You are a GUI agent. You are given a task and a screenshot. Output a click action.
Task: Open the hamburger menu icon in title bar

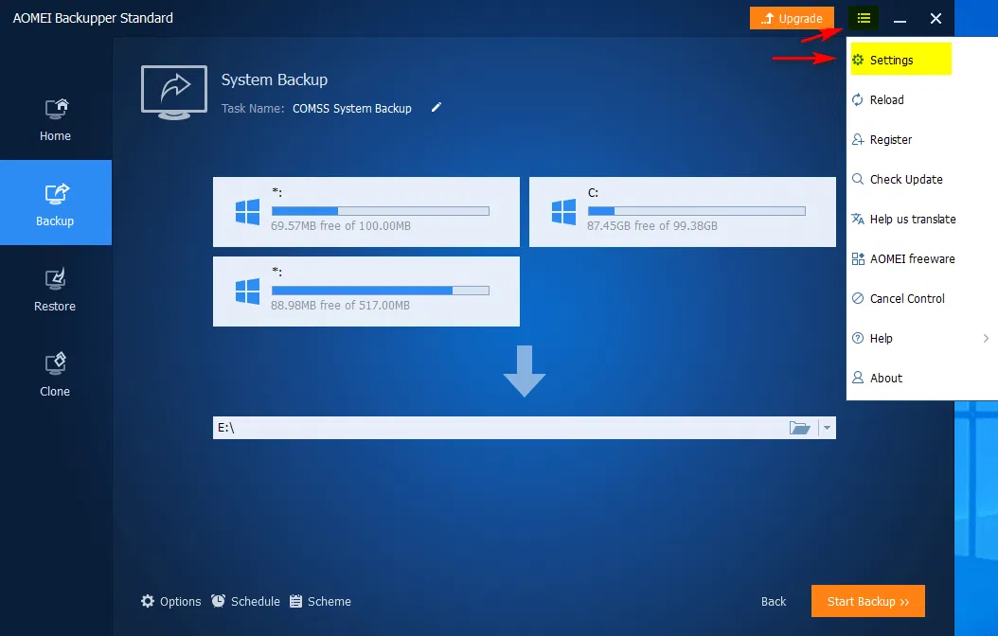pos(863,18)
